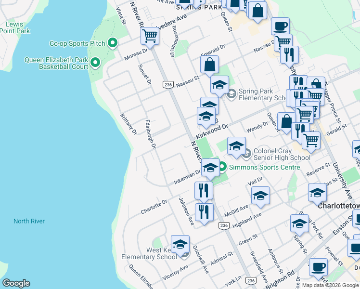Image resolution: width=360 pixels, height=289 pixels.
Task: Open the school marker beside Spring Park Elementary School
Action: click(x=219, y=85)
